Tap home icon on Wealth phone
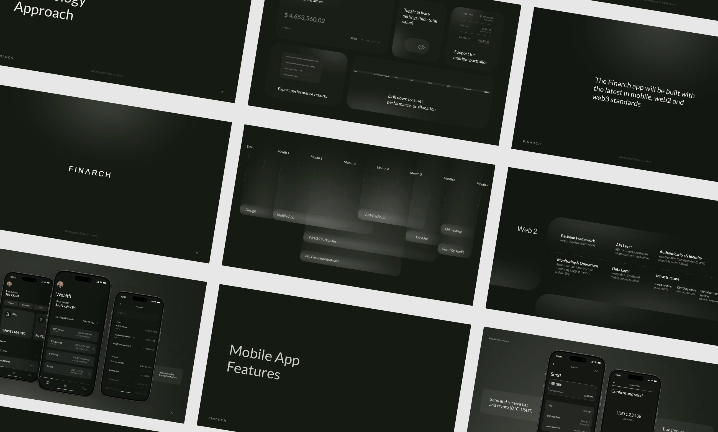718x432 pixels. tap(48, 382)
